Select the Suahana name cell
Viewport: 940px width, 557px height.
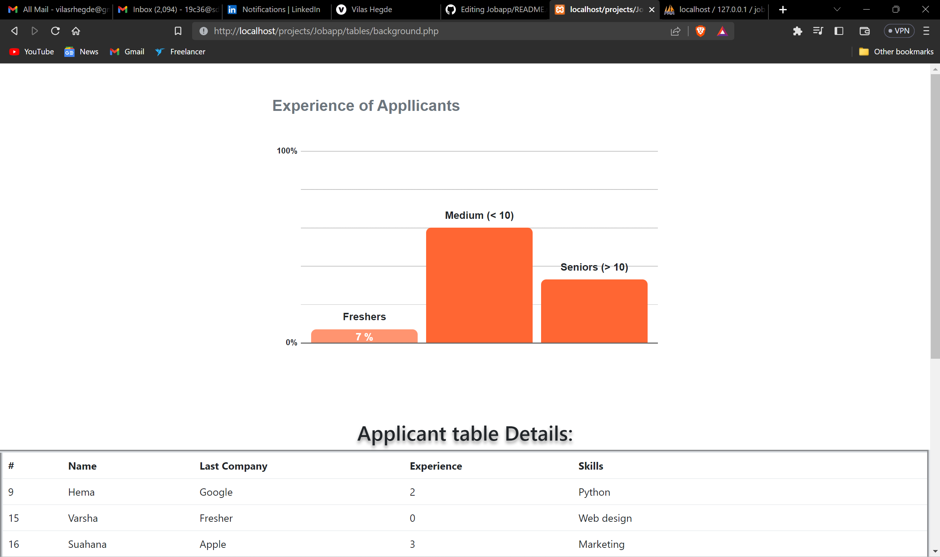coord(87,544)
